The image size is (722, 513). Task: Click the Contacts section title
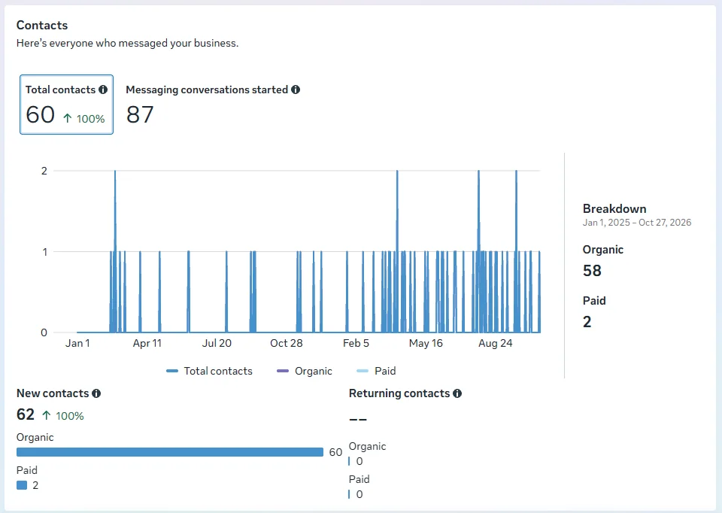pos(42,26)
